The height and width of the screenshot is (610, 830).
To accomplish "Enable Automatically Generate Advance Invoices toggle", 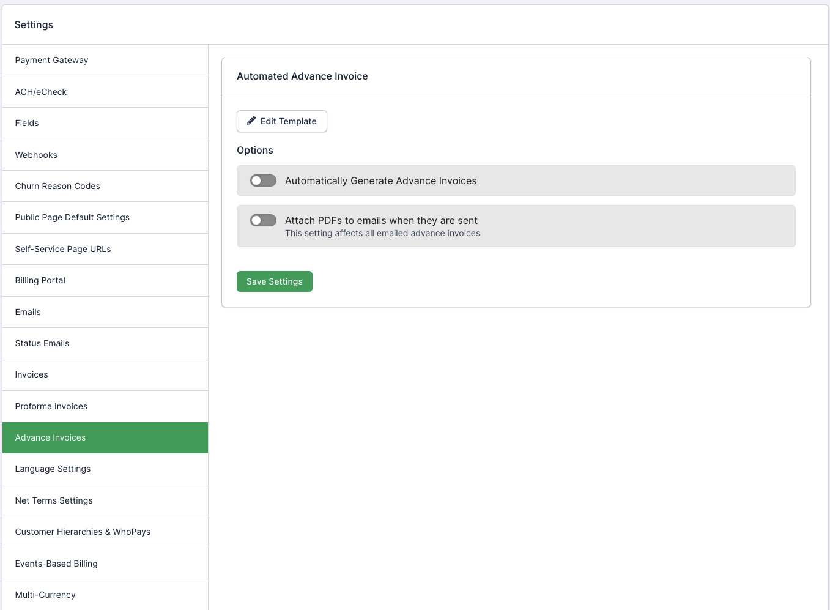I will (x=263, y=180).
